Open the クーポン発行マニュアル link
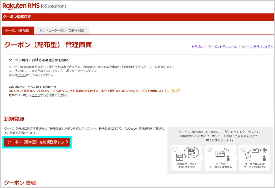The image size is (275, 188). coord(257,47)
